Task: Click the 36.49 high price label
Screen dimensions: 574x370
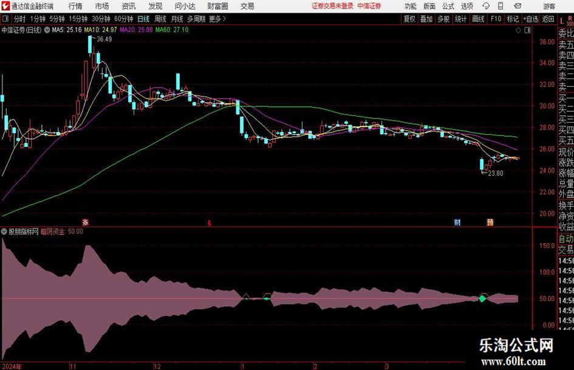Action: coord(104,39)
